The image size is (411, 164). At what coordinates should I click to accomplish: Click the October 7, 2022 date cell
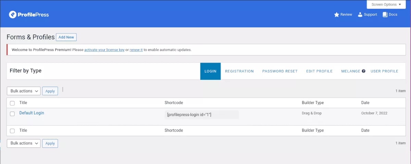[374, 113]
